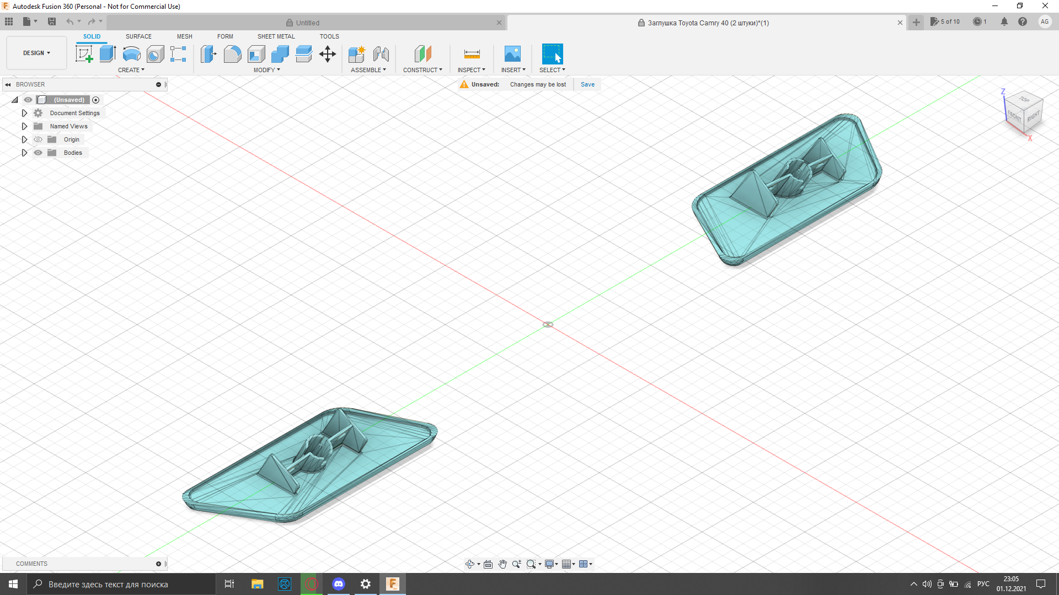Open the DESIGN workspace dropdown
This screenshot has width=1059, height=595.
36,53
